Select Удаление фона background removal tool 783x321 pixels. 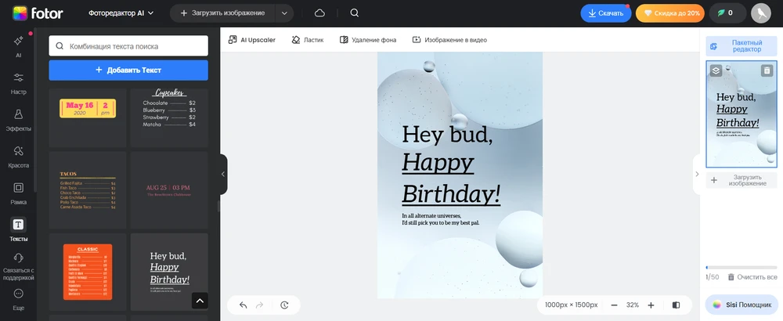point(367,39)
